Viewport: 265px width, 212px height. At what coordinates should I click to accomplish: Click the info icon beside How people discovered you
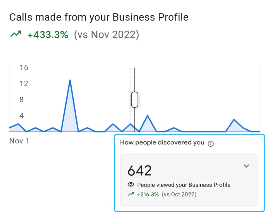pos(211,144)
